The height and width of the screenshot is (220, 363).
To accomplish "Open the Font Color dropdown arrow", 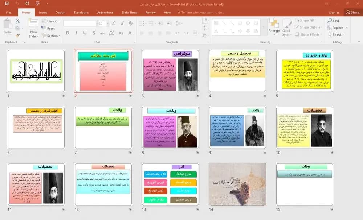I will pos(134,33).
